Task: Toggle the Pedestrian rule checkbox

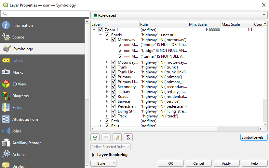Action: (x=114, y=106)
